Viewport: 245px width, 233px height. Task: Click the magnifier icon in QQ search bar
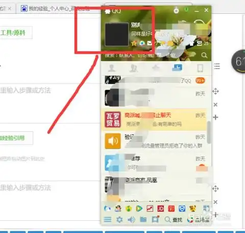[x=204, y=55]
